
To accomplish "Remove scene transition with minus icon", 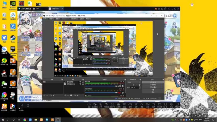I will (x=137, y=85).
